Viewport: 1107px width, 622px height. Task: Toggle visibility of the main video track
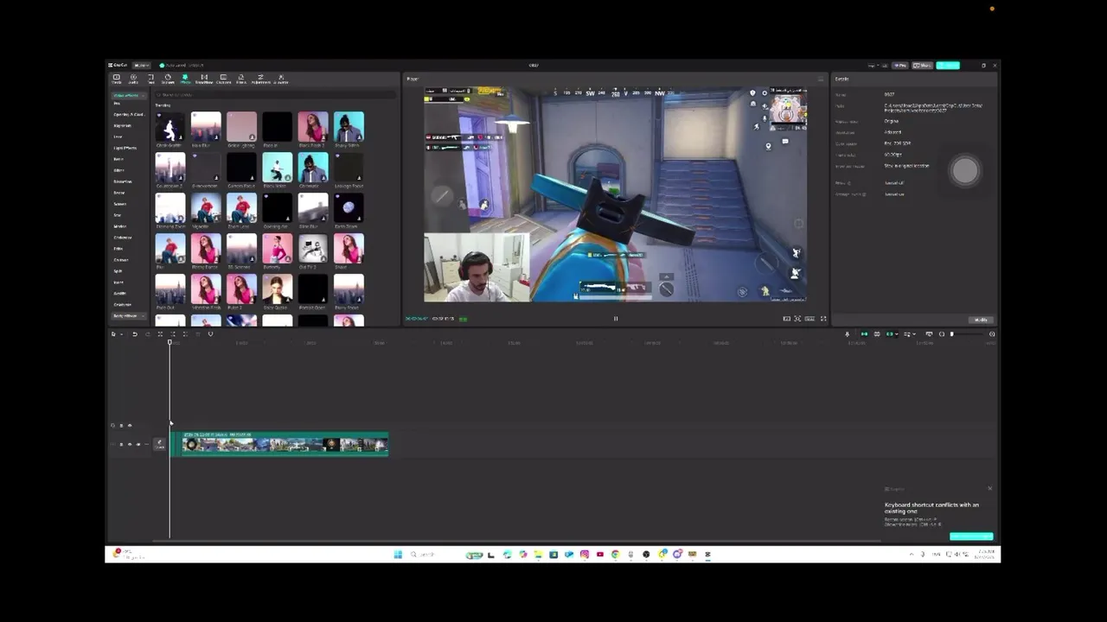pyautogui.click(x=130, y=444)
